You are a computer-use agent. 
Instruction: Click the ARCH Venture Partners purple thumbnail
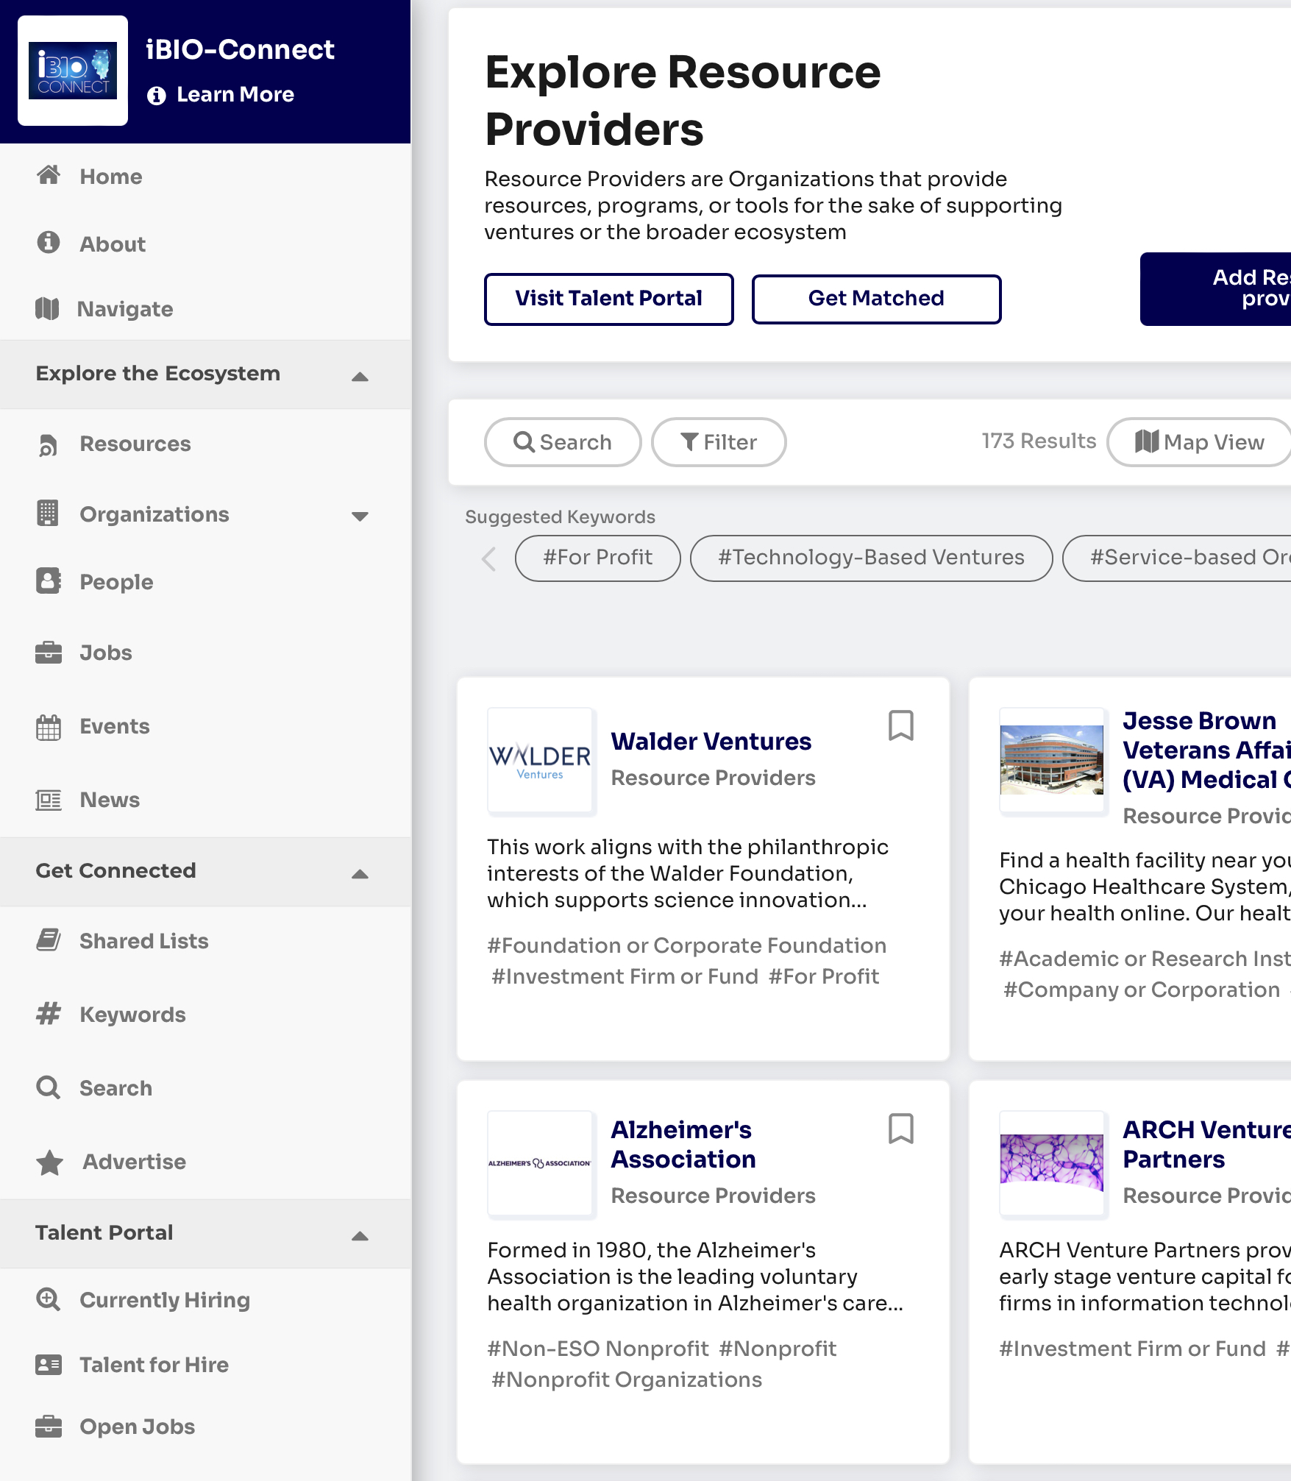click(1053, 1164)
